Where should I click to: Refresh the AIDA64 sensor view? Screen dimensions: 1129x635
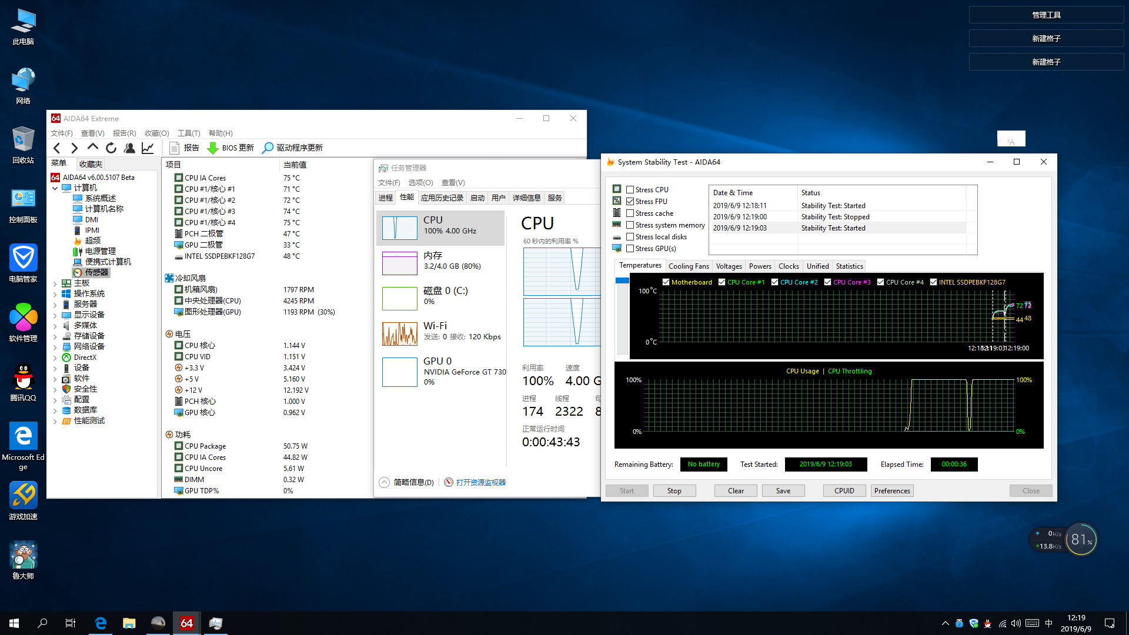[x=111, y=148]
